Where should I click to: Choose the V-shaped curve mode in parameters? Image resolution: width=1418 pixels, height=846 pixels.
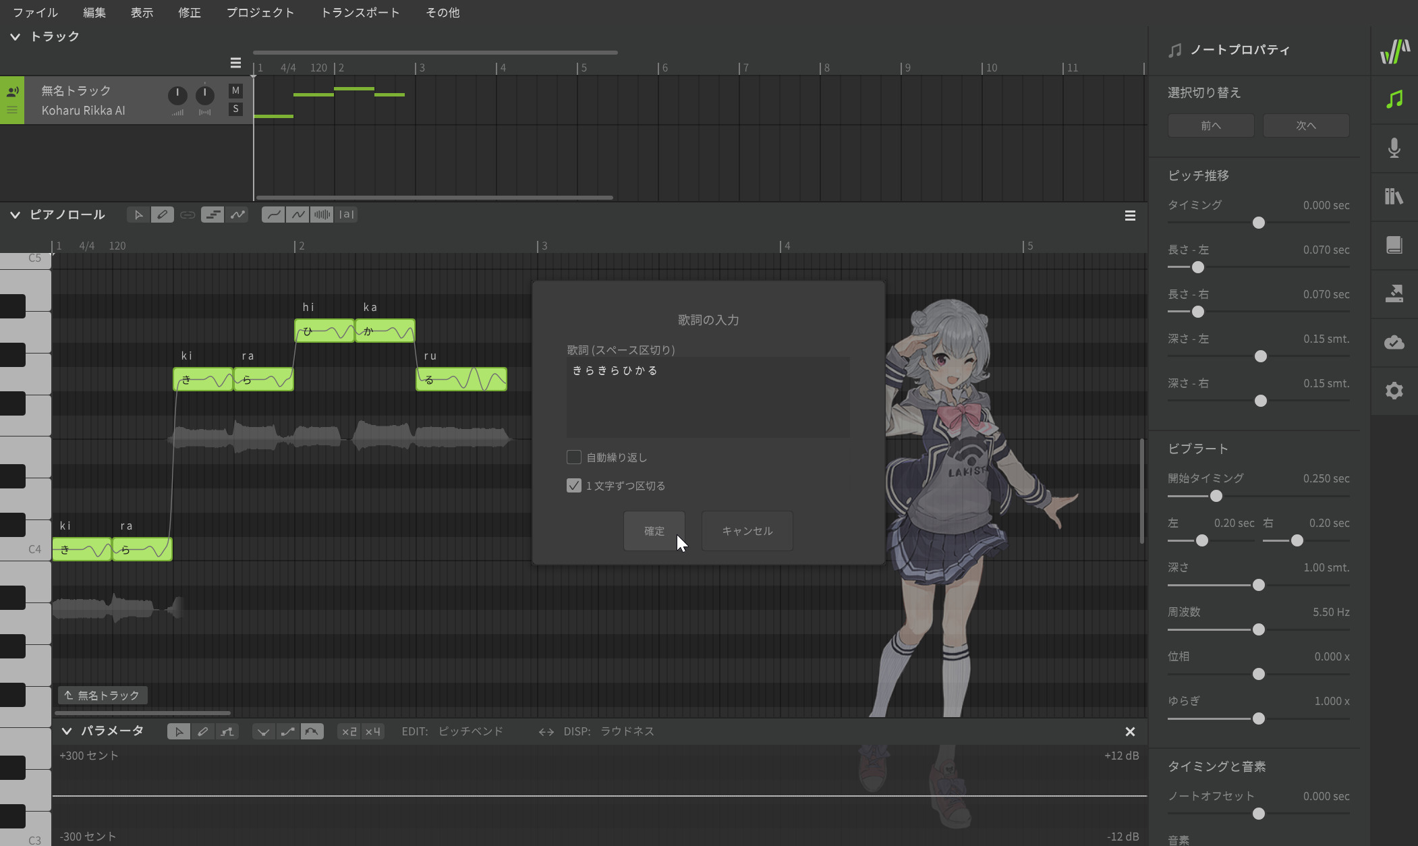(x=263, y=732)
